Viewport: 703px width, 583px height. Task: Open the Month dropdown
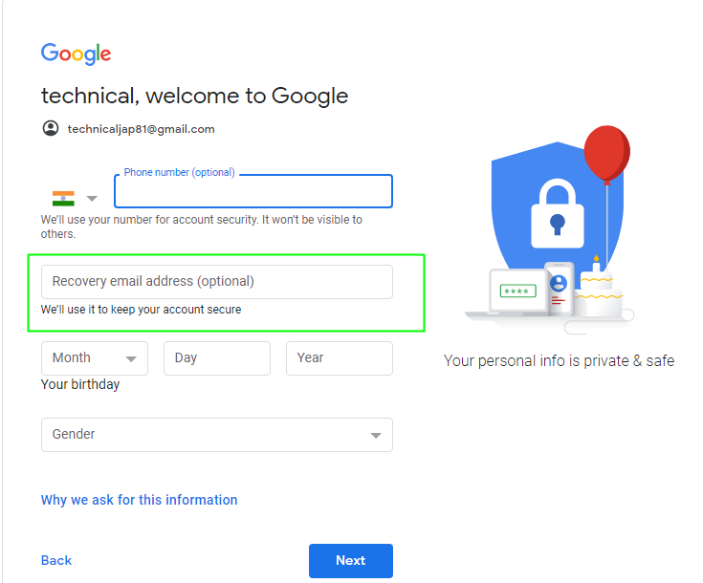[x=95, y=358]
